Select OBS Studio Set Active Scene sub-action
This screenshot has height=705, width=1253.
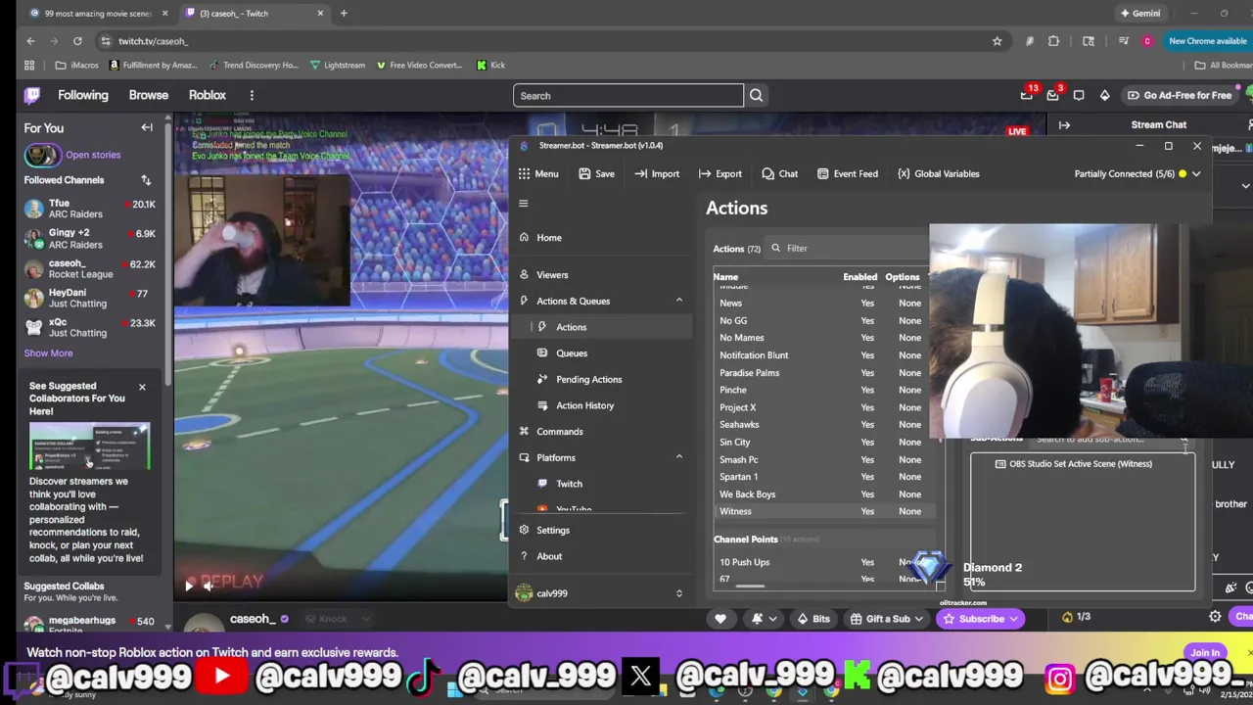tap(1082, 464)
